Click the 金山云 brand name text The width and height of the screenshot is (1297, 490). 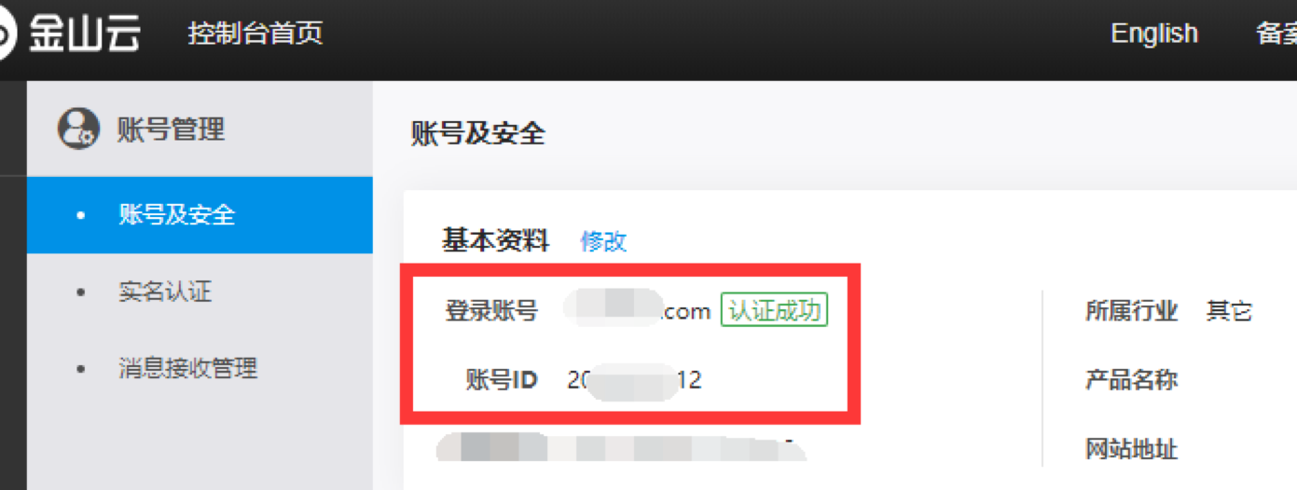pos(85,34)
